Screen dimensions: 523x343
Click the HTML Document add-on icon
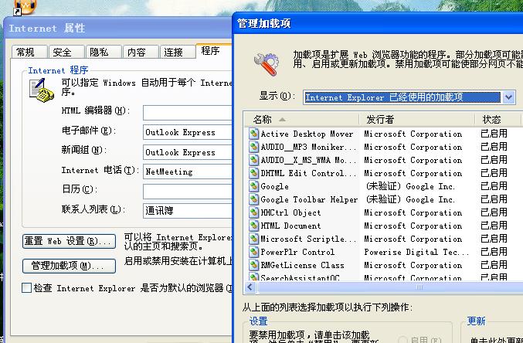pos(253,226)
